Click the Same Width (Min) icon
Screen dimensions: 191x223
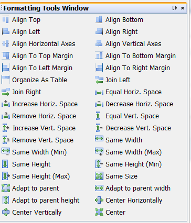(x=6, y=151)
